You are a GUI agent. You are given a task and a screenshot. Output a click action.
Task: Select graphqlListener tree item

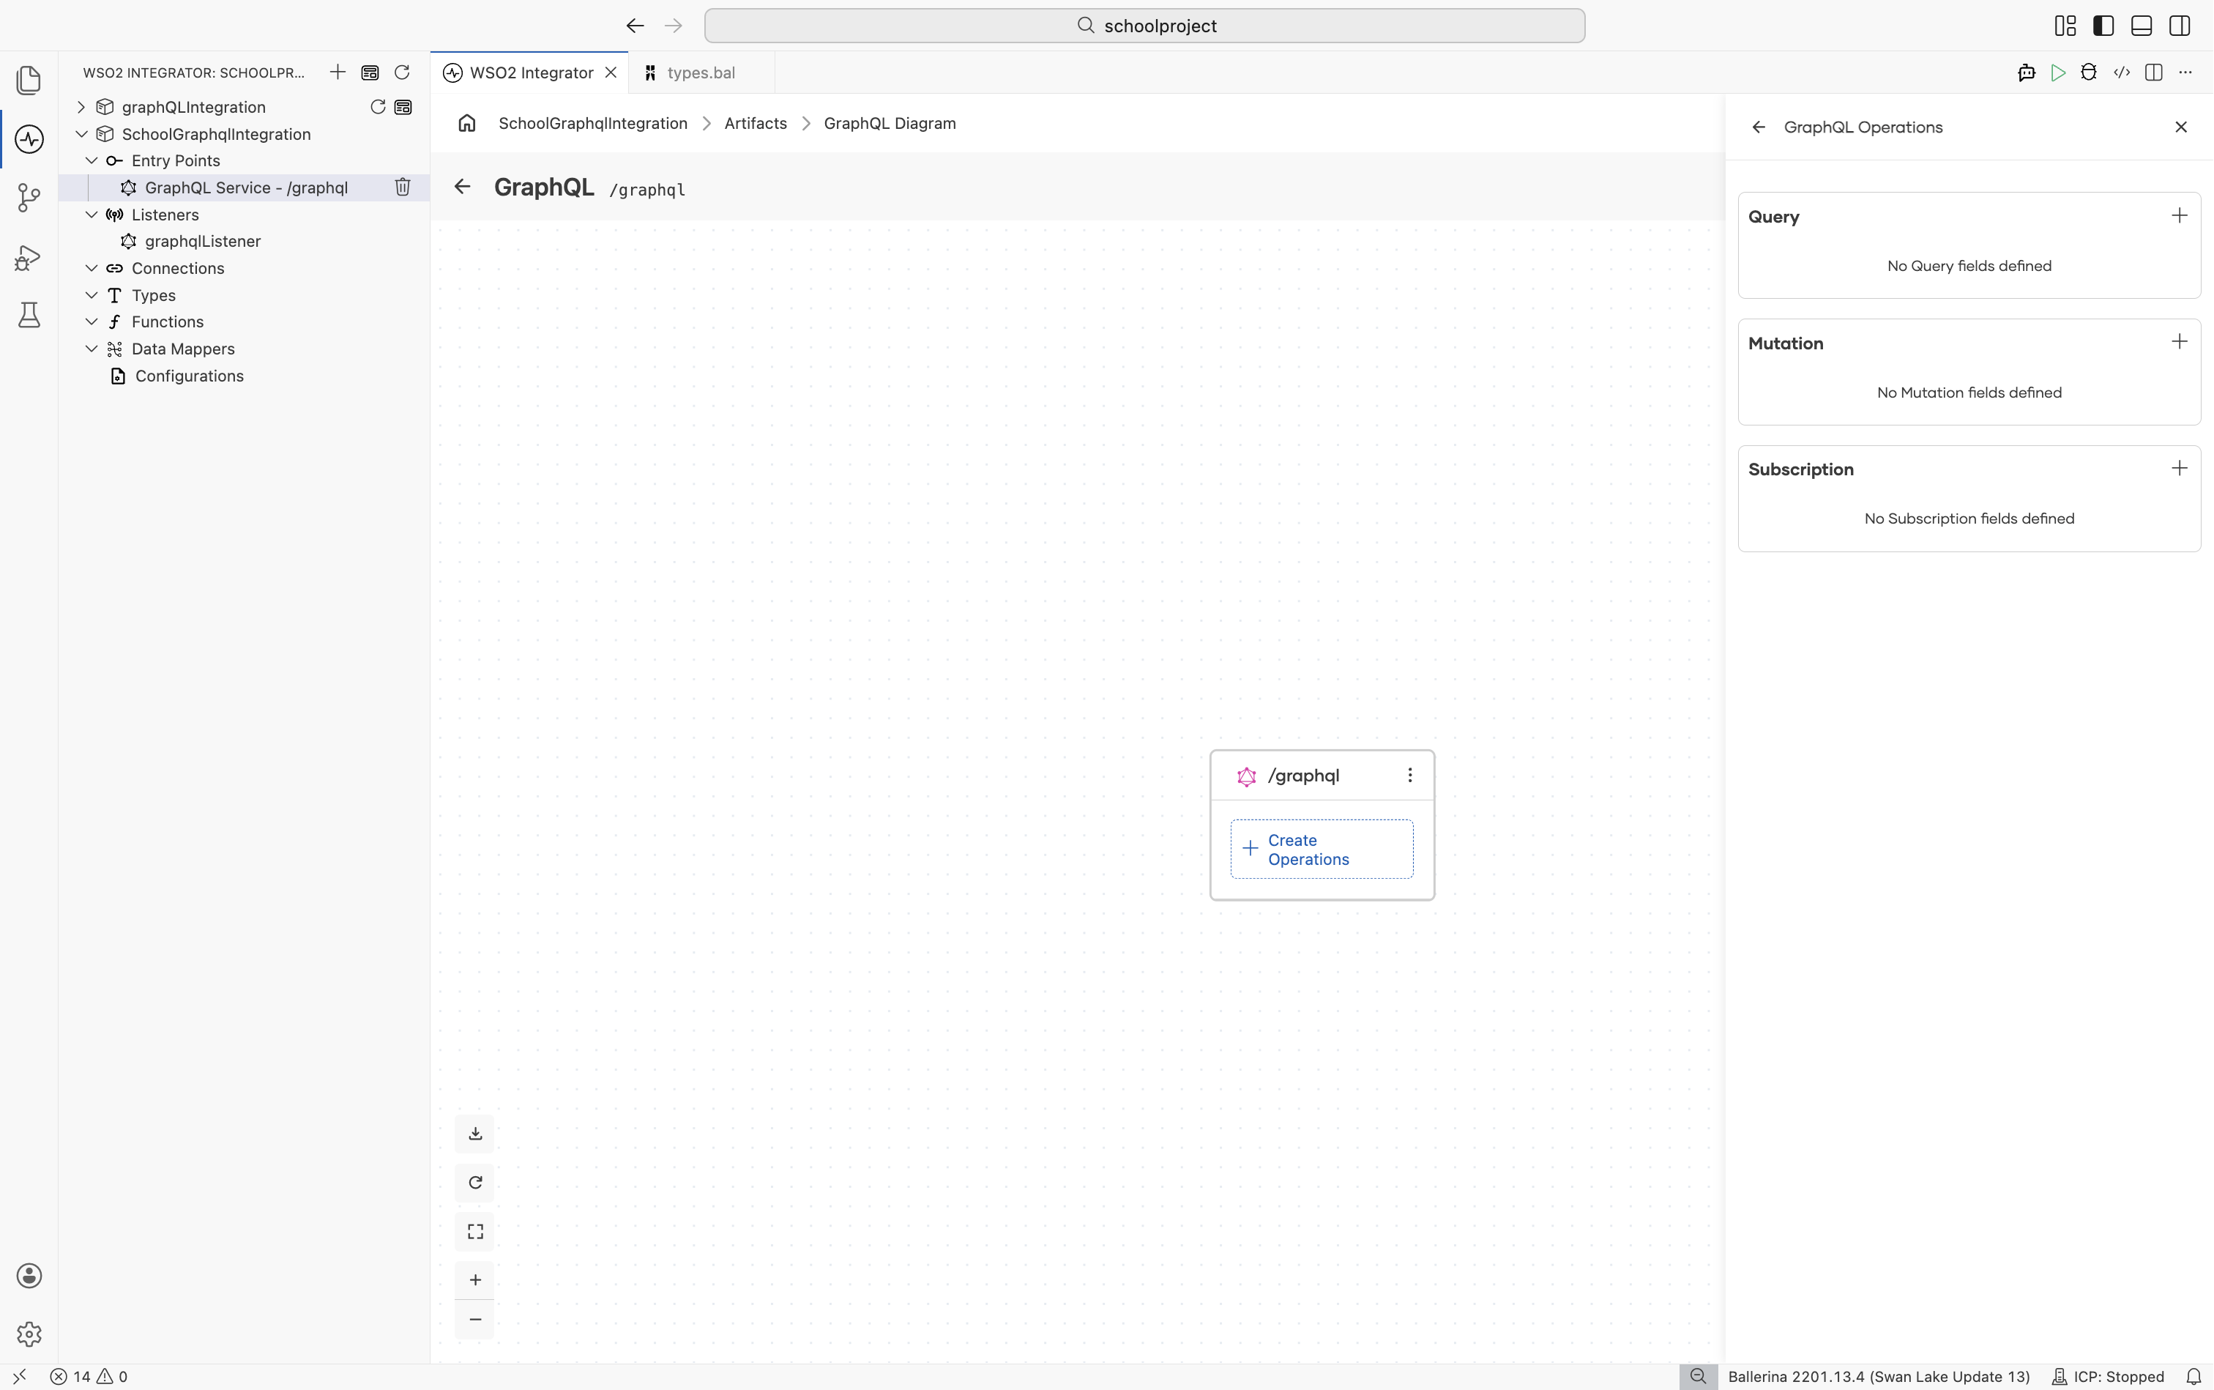202,241
